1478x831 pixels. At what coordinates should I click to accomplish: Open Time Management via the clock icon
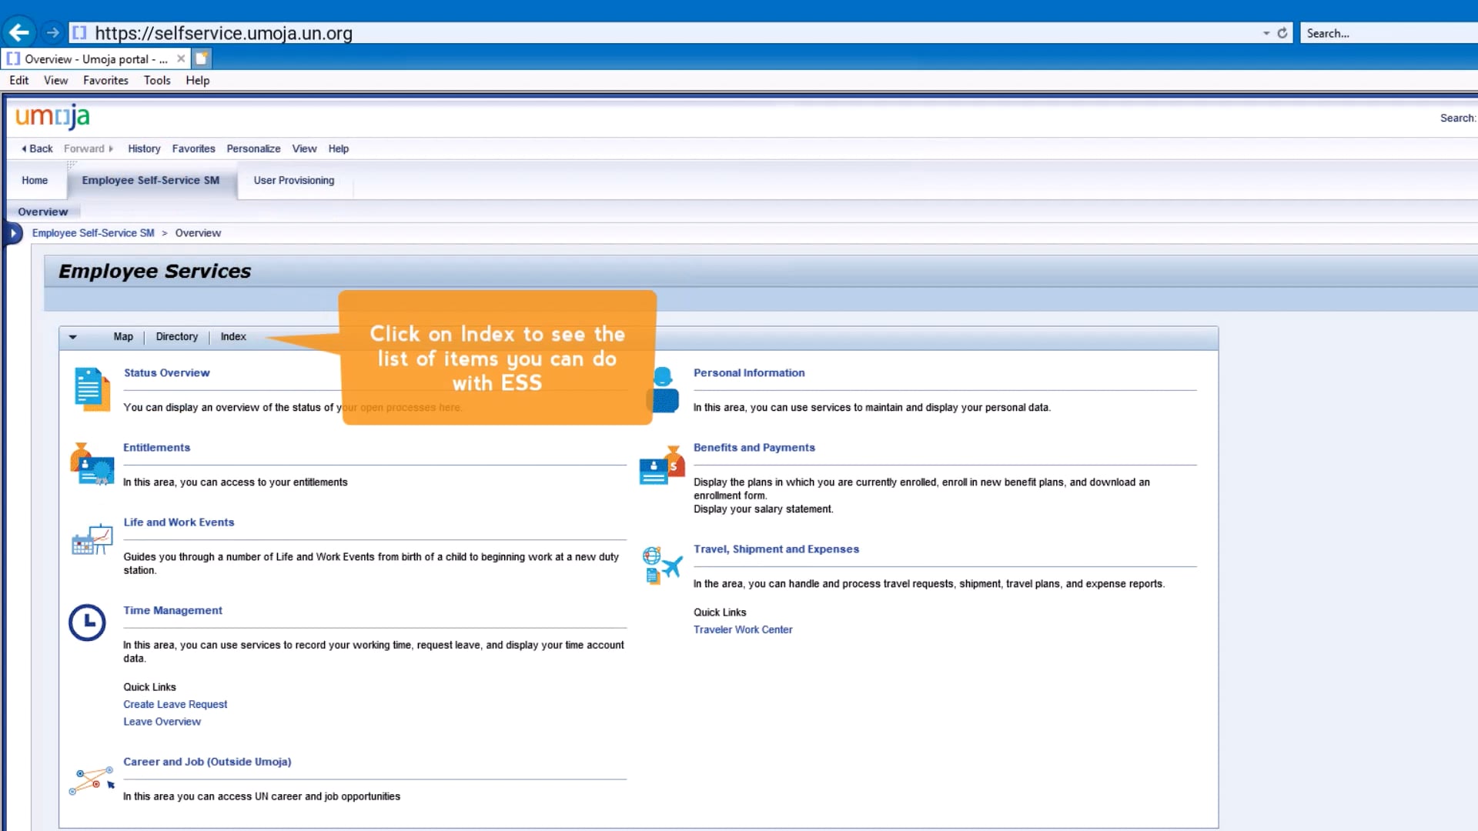point(87,622)
